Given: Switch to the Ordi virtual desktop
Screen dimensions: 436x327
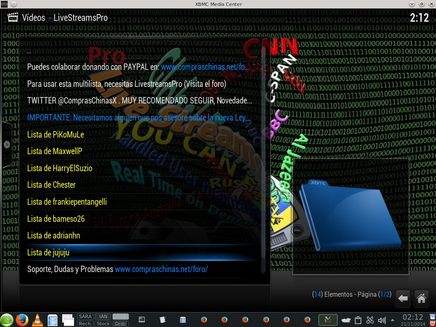Looking at the screenshot, I should click(x=120, y=324).
